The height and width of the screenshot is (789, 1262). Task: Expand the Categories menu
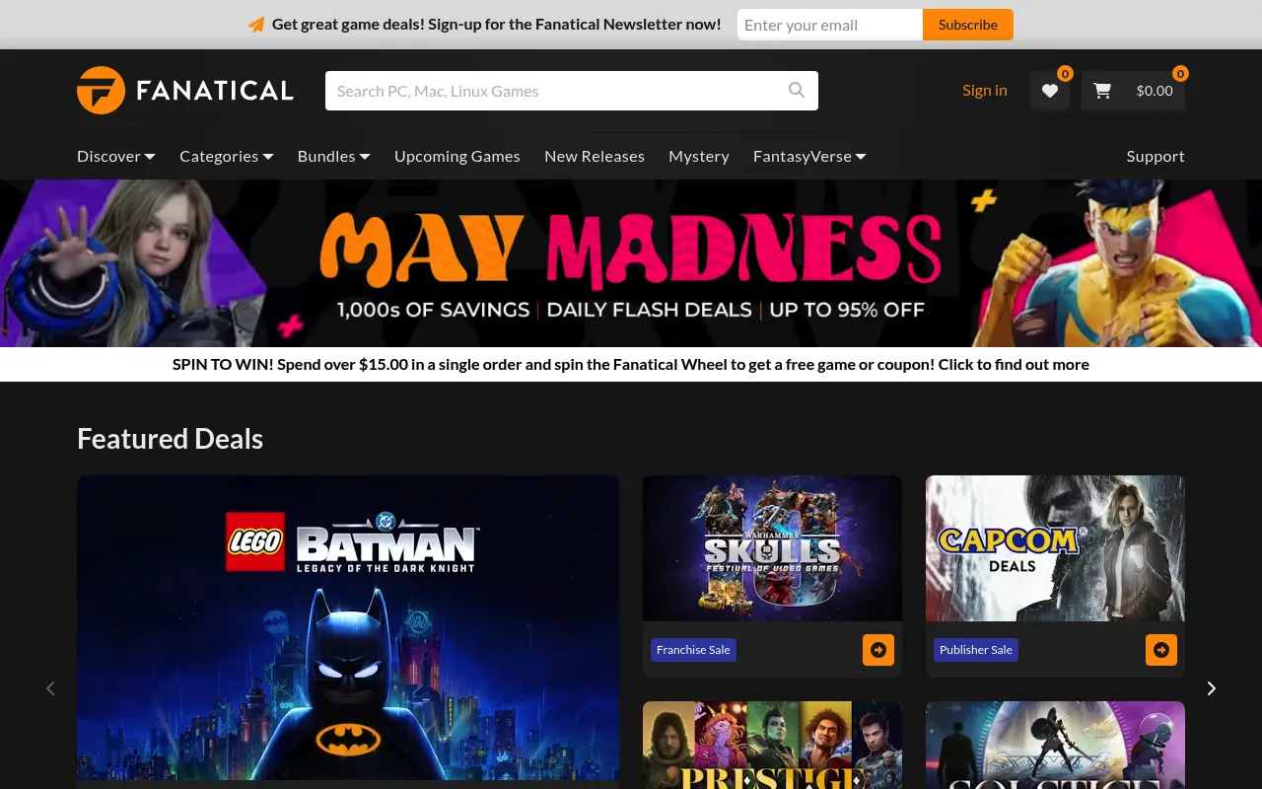tap(227, 156)
